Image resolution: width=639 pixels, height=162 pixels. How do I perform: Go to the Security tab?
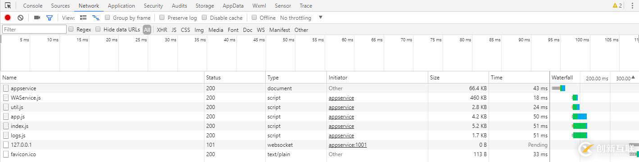154,6
